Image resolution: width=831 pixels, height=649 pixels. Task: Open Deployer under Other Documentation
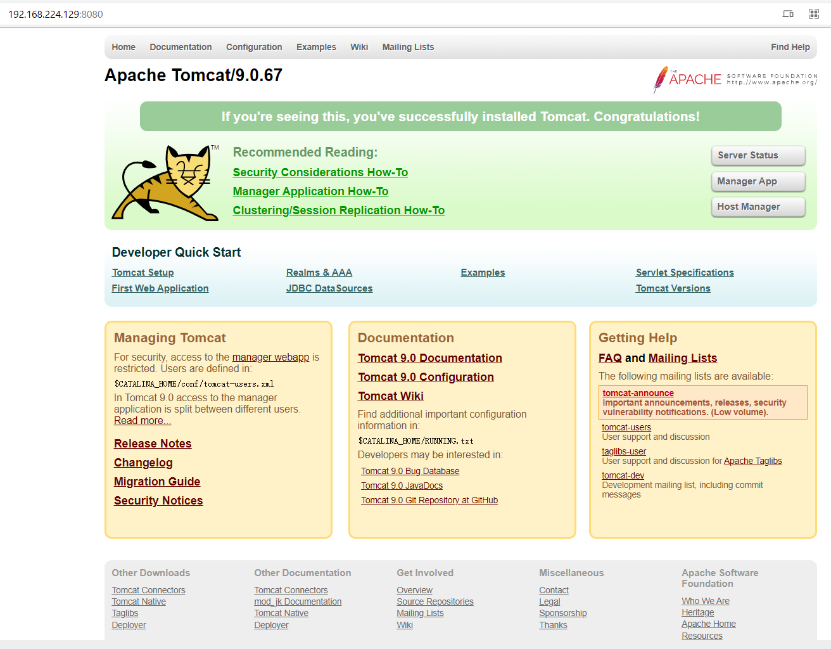click(271, 625)
